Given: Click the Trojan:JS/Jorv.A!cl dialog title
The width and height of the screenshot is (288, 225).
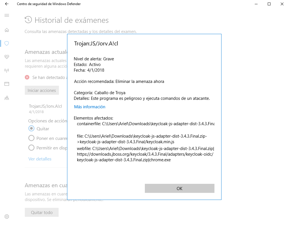Looking at the screenshot, I should coord(96,44).
